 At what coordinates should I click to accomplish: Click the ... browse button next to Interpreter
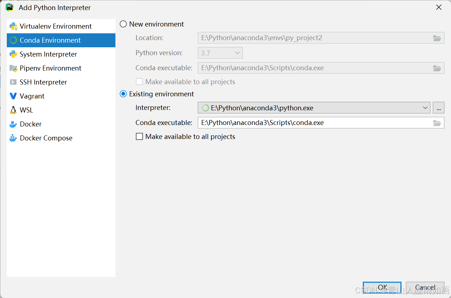pyautogui.click(x=438, y=108)
